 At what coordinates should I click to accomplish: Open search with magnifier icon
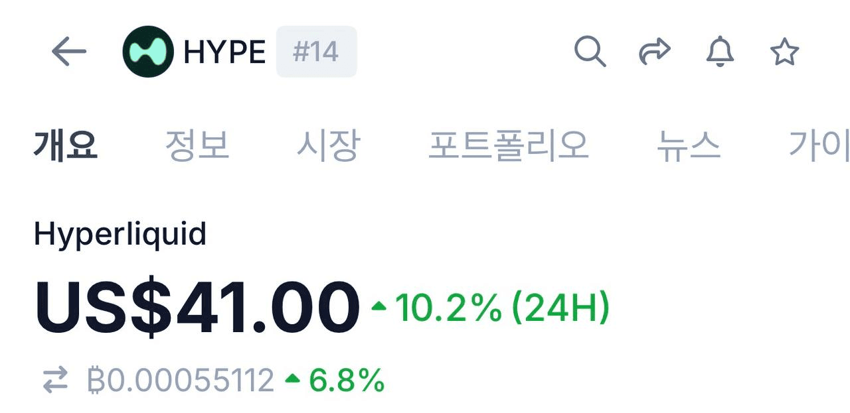pos(590,52)
